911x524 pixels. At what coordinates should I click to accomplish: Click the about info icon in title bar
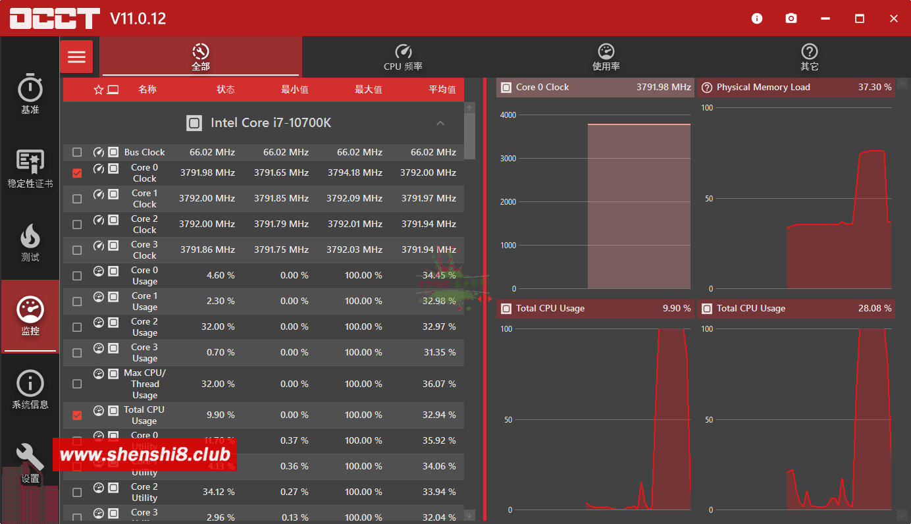coord(757,18)
